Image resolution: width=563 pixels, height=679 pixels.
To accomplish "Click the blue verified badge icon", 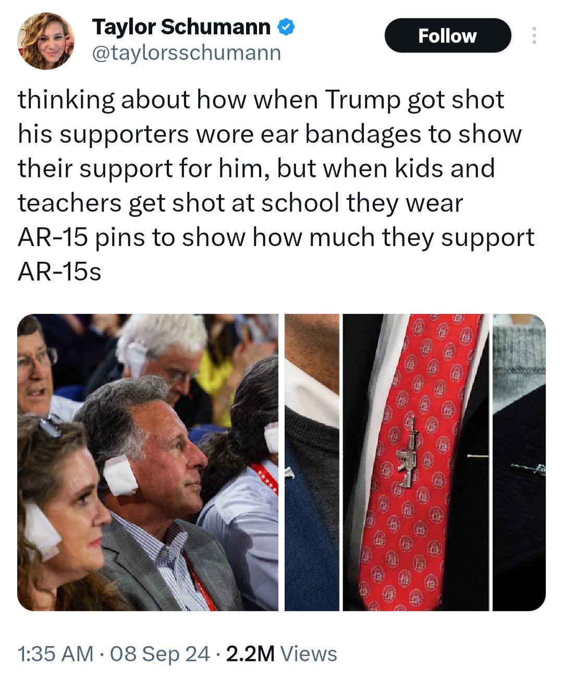I will [286, 27].
